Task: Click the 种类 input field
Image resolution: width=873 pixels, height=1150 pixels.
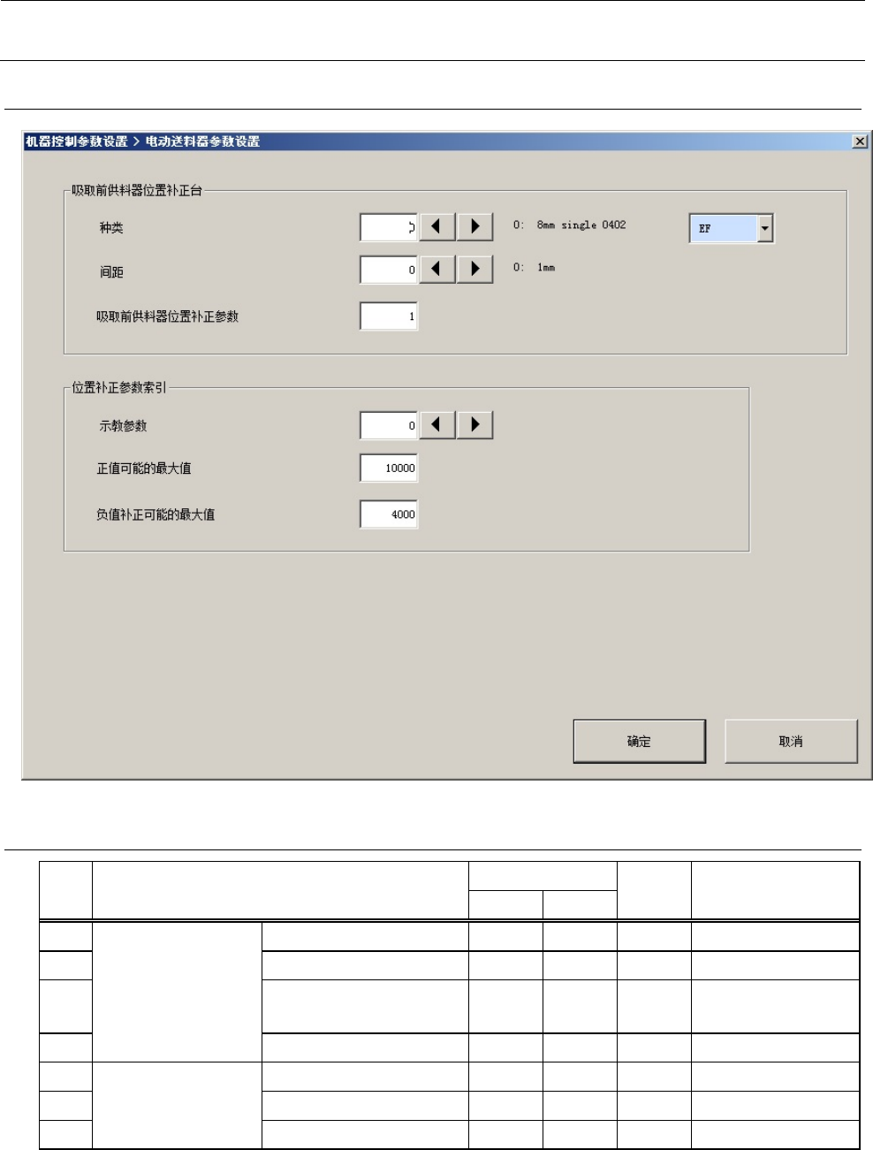Action: tap(389, 227)
